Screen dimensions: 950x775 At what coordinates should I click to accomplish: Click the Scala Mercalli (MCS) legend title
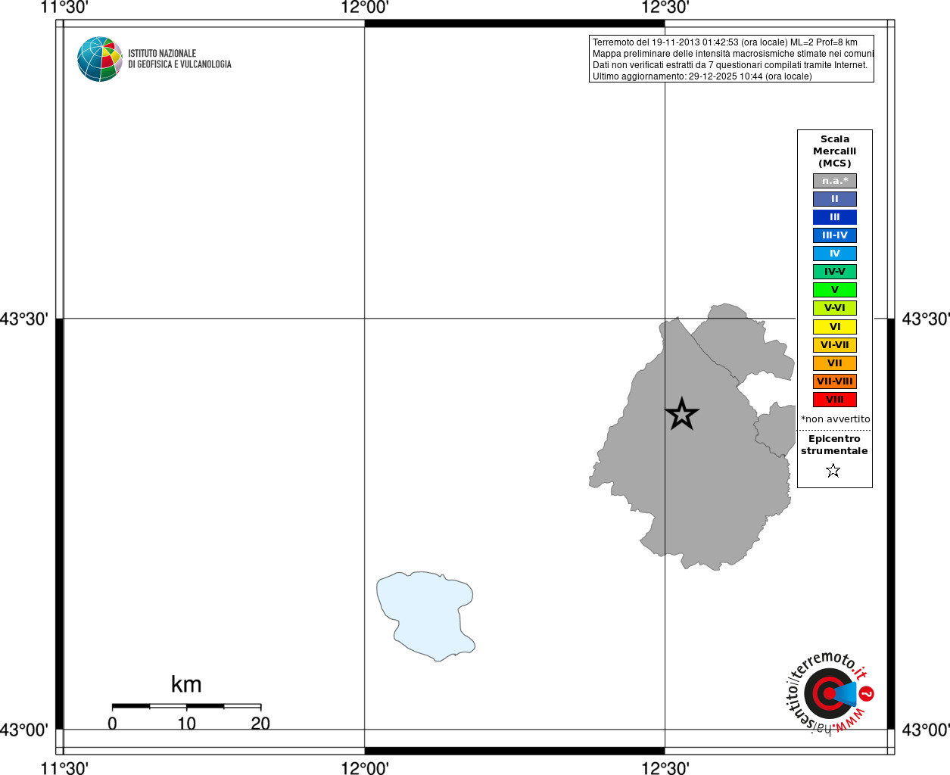coord(835,151)
